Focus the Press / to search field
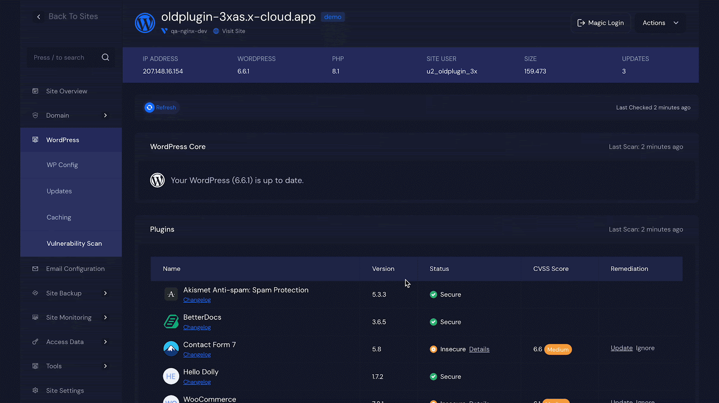 (63, 58)
